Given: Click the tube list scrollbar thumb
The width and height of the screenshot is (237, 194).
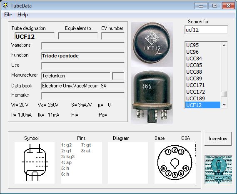Looking at the screenshot, I should click(x=224, y=94).
